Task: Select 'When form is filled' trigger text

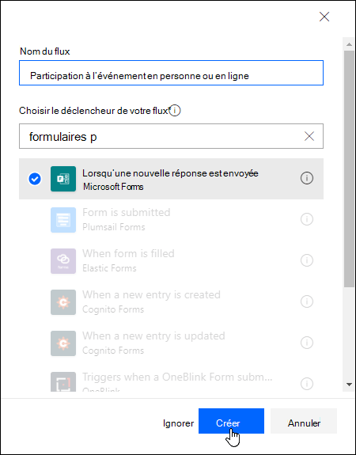Action: coord(128,254)
